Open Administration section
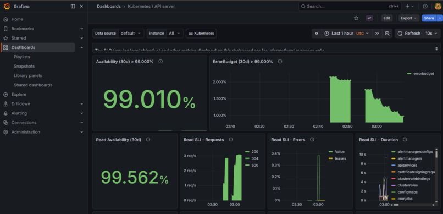Image resolution: width=443 pixels, height=214 pixels. [x=26, y=132]
